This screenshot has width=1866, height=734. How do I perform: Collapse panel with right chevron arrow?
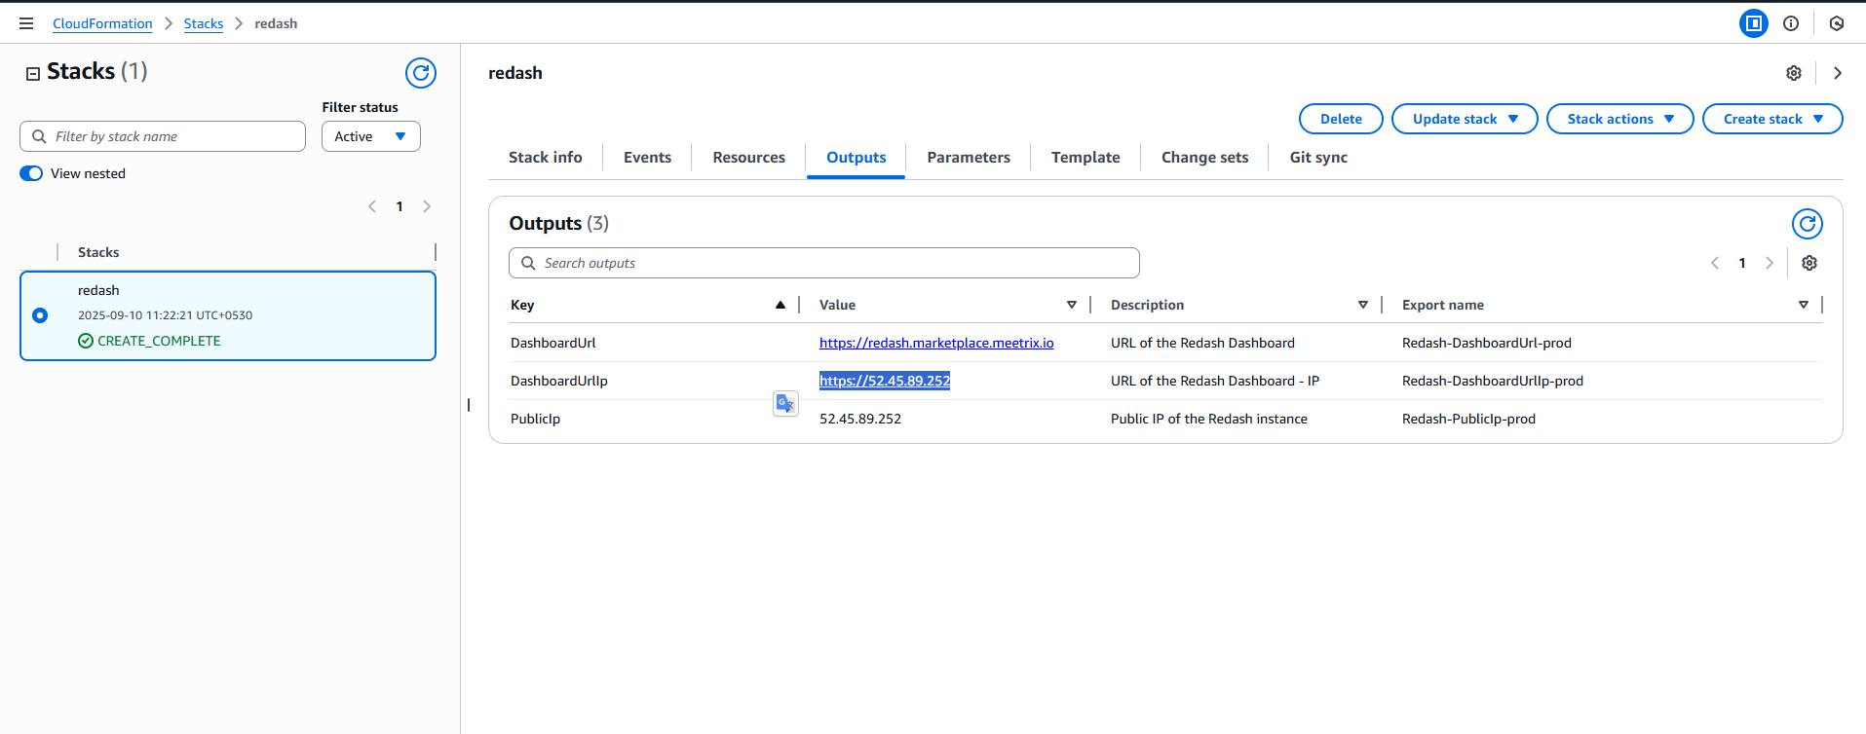click(1838, 73)
